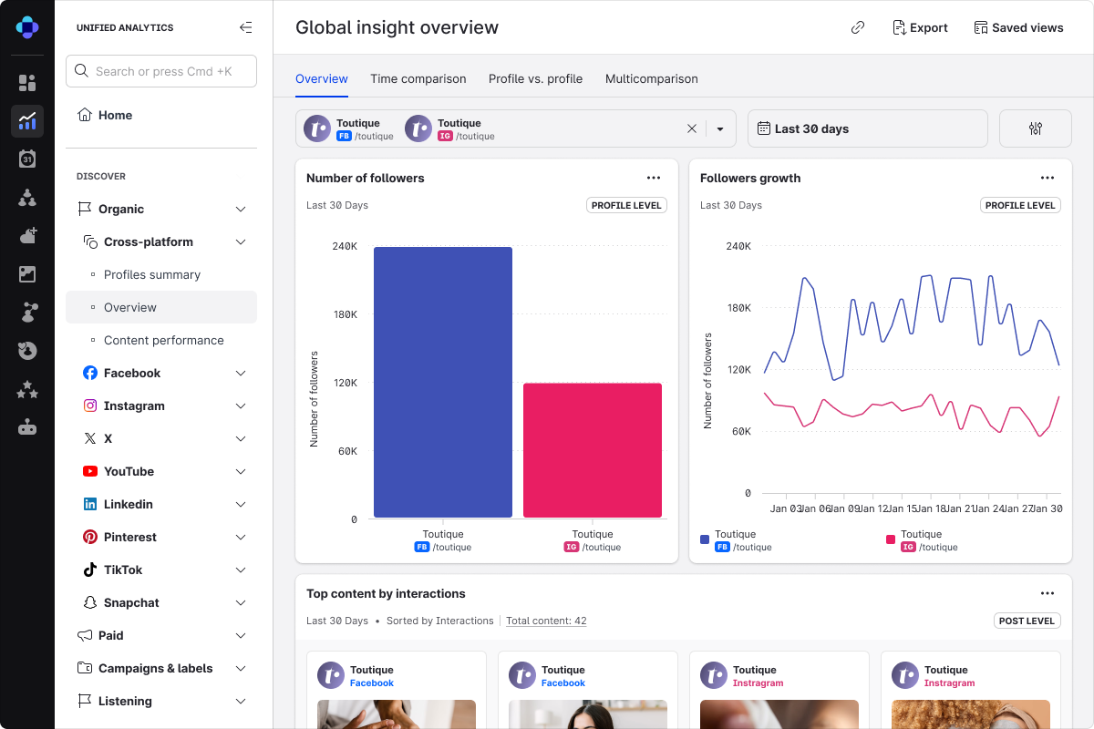
Task: Click the search input field
Action: (161, 71)
